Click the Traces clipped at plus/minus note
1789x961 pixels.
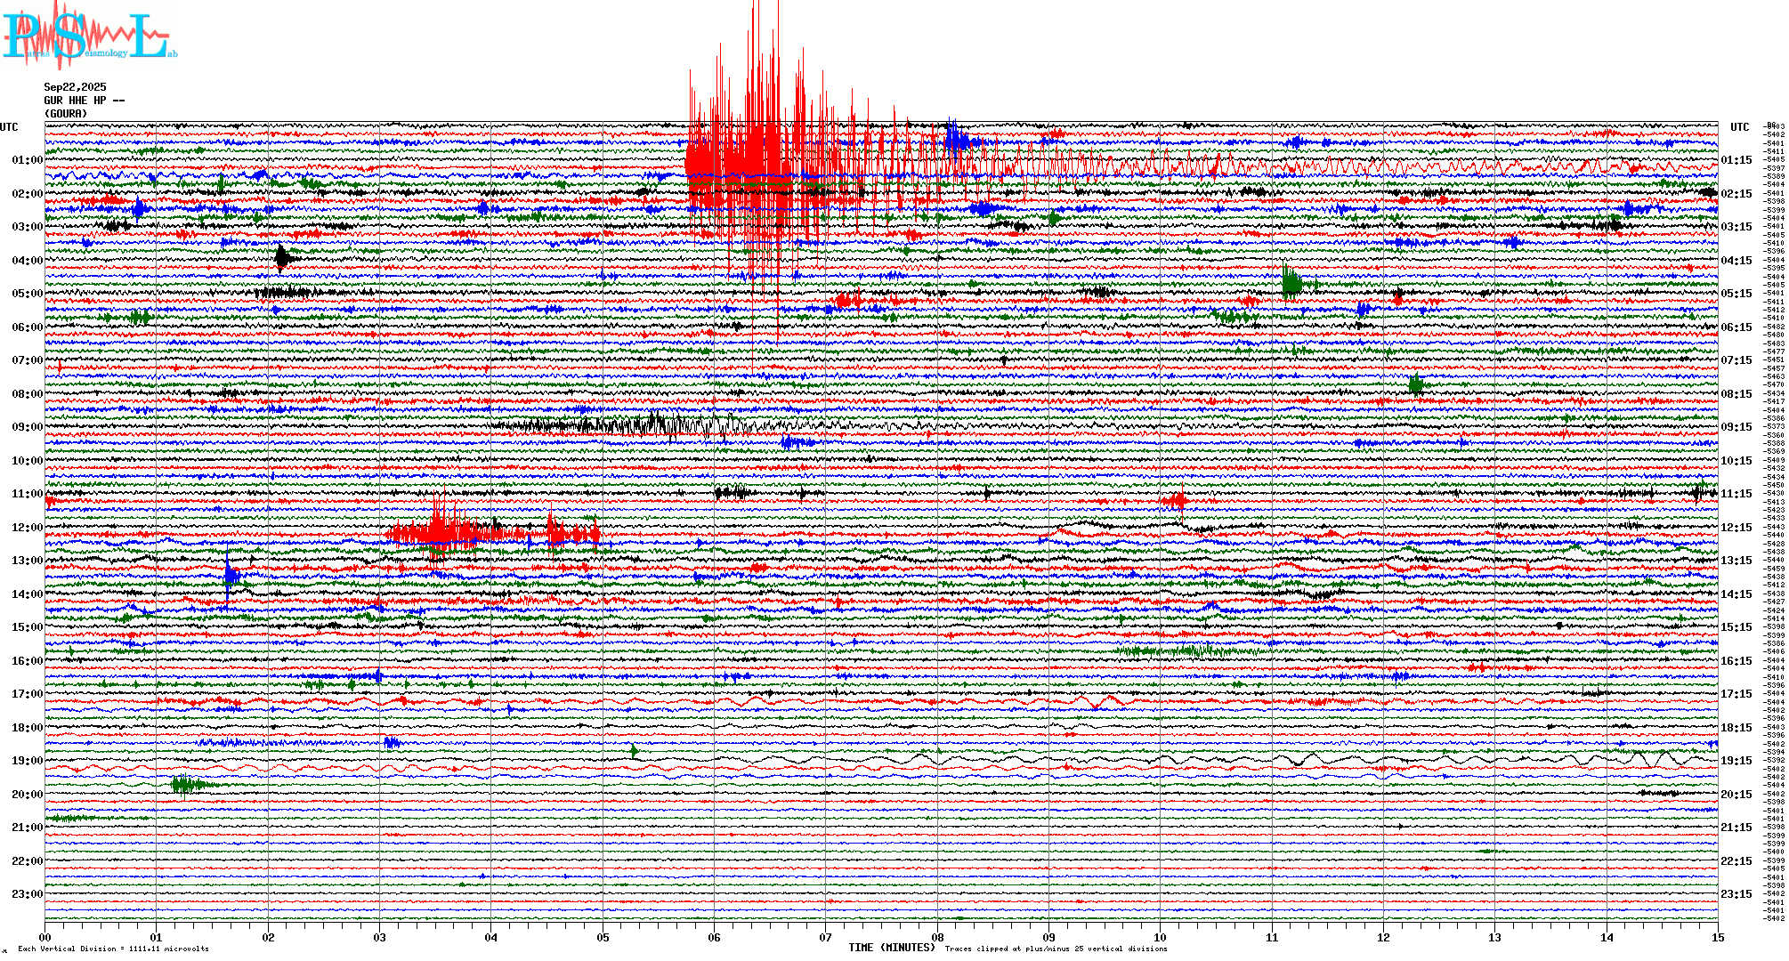point(1056,949)
